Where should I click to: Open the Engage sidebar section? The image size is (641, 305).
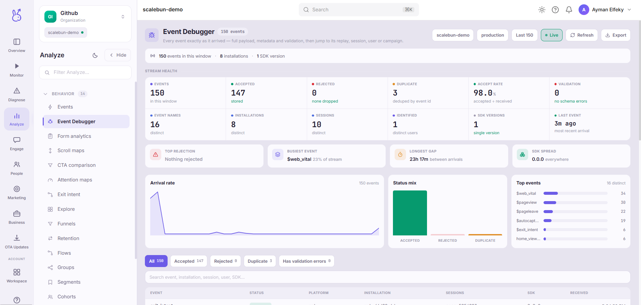tap(17, 144)
